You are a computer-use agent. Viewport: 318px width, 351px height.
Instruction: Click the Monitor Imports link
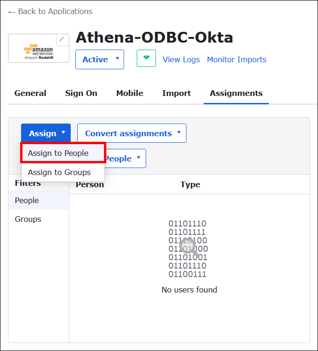coord(237,59)
